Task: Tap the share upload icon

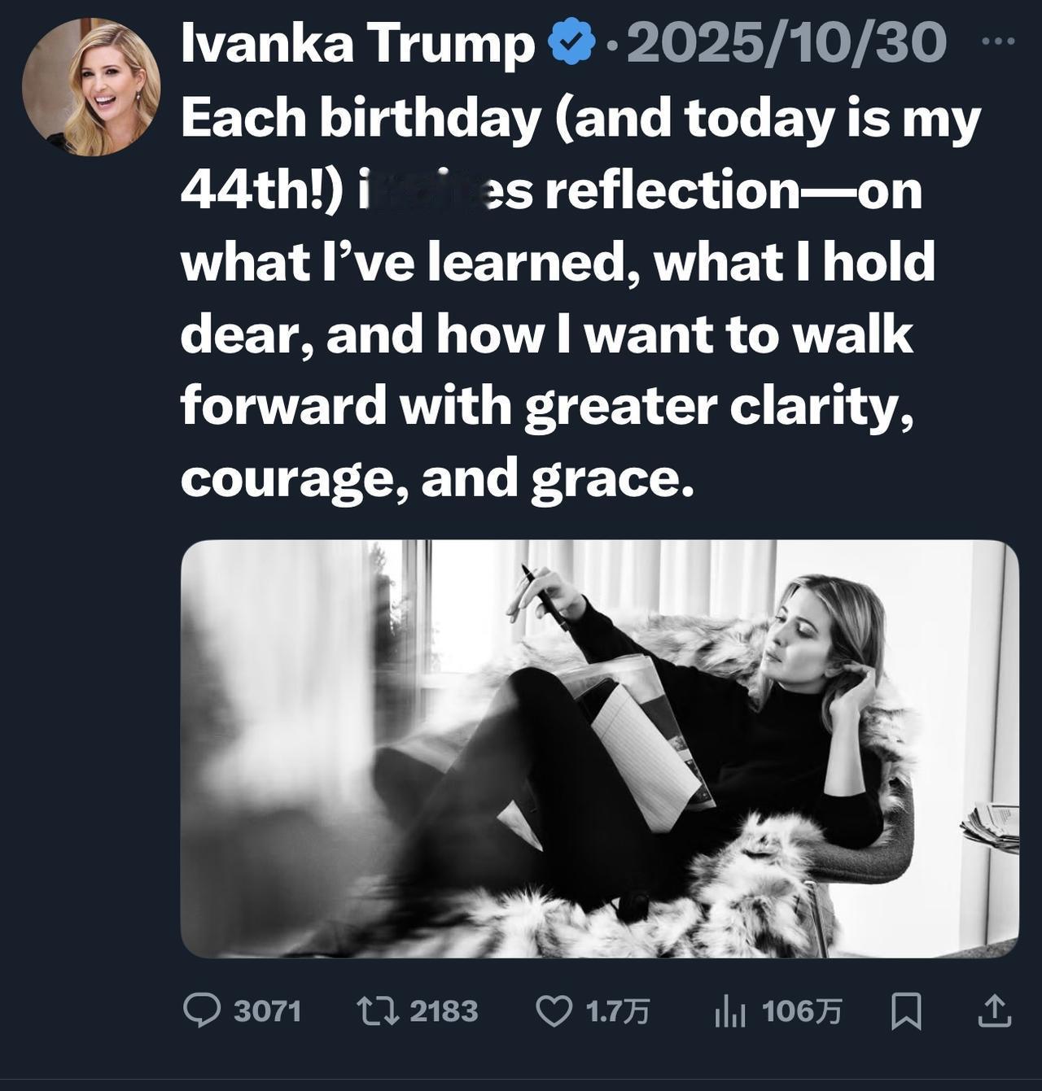Action: (994, 1010)
